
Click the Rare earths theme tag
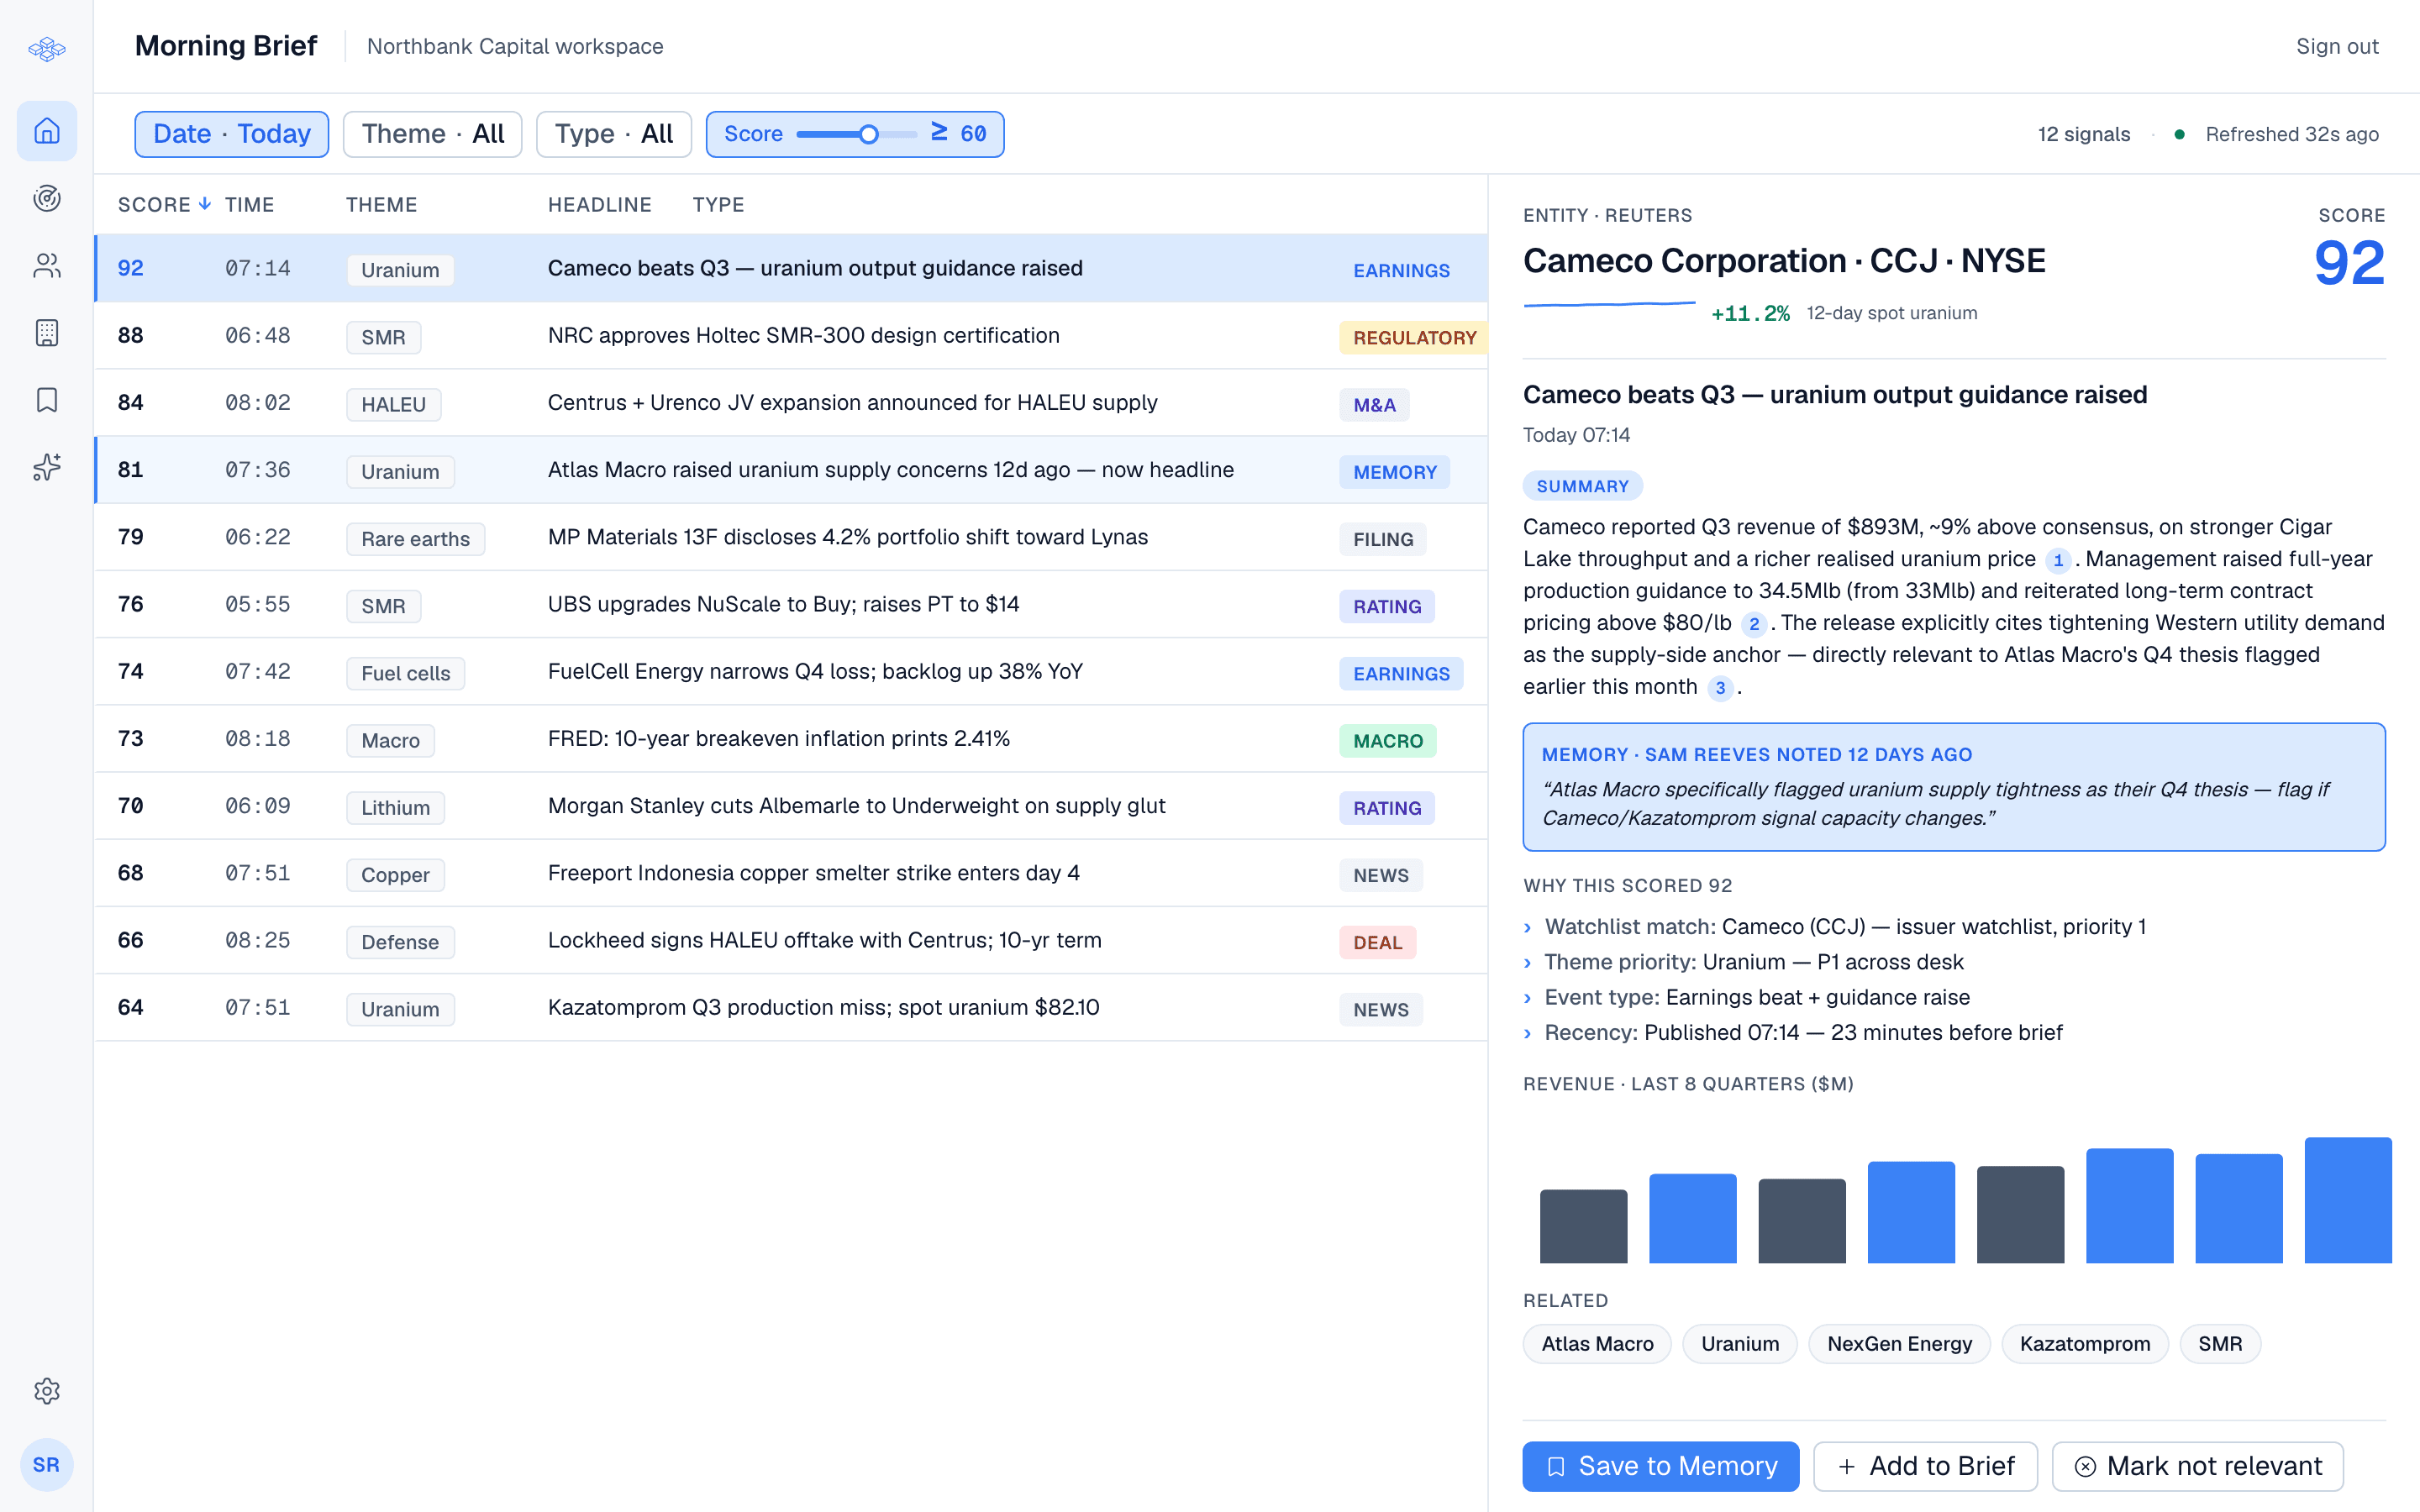pyautogui.click(x=415, y=539)
